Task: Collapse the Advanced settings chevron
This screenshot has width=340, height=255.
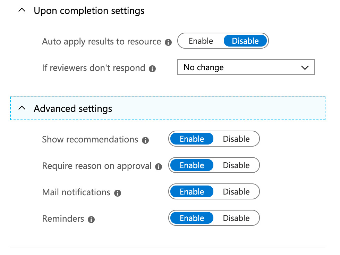Action: (x=22, y=108)
